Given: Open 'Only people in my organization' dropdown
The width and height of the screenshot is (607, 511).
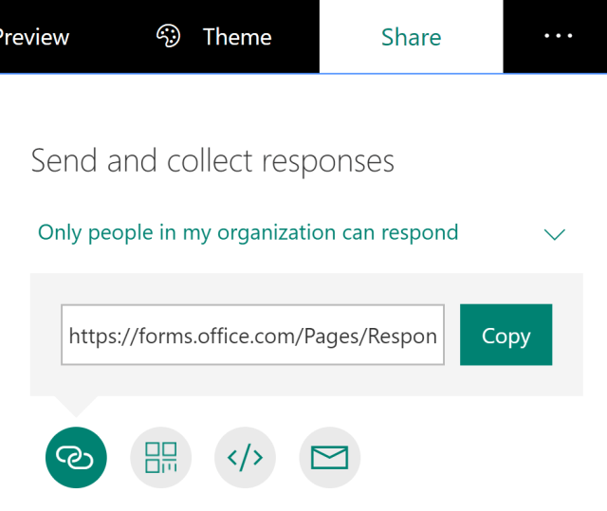Looking at the screenshot, I should click(x=248, y=232).
